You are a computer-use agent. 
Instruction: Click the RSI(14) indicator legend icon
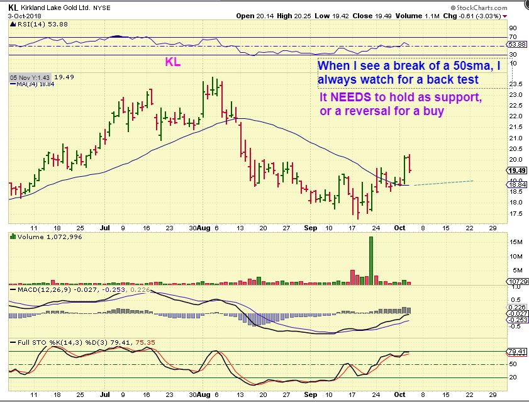13,25
